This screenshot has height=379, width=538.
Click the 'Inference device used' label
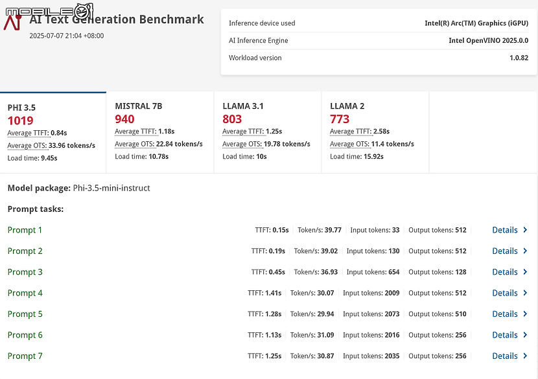[262, 23]
